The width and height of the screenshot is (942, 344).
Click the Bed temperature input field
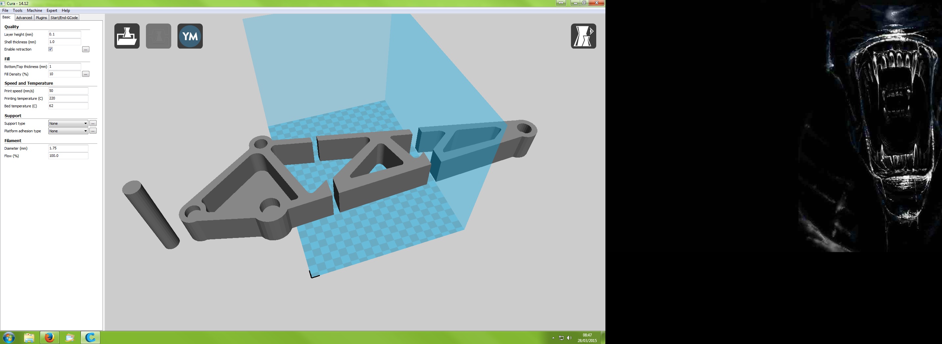68,106
